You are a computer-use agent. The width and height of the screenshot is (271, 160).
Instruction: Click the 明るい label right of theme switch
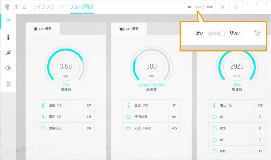(x=210, y=7)
